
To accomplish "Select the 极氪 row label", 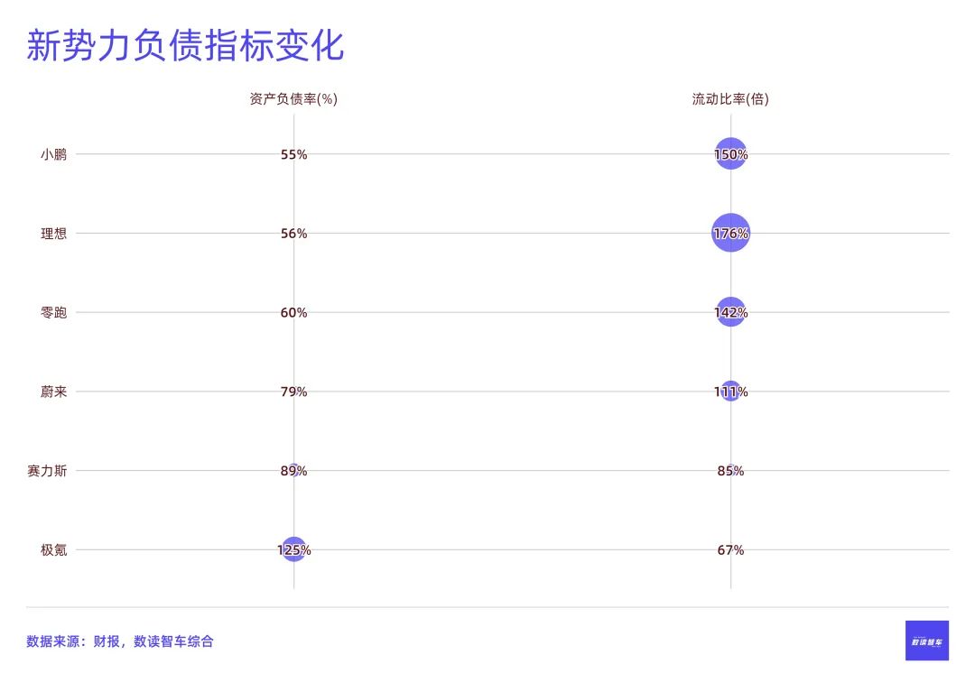I will coord(53,549).
